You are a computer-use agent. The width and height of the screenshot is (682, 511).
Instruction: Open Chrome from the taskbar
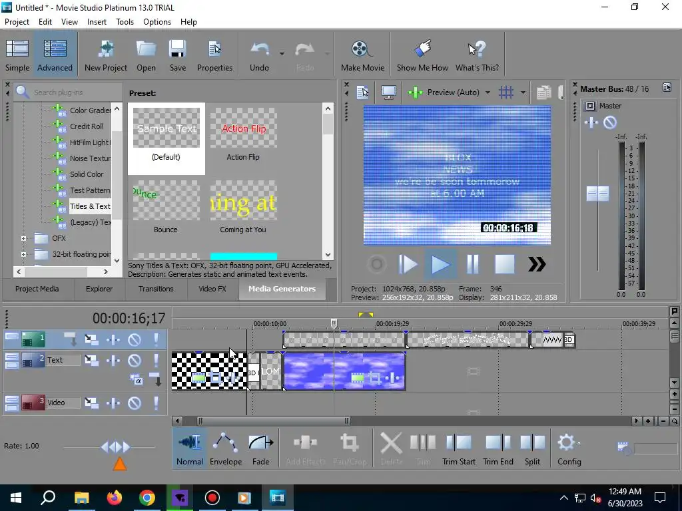coord(147,498)
